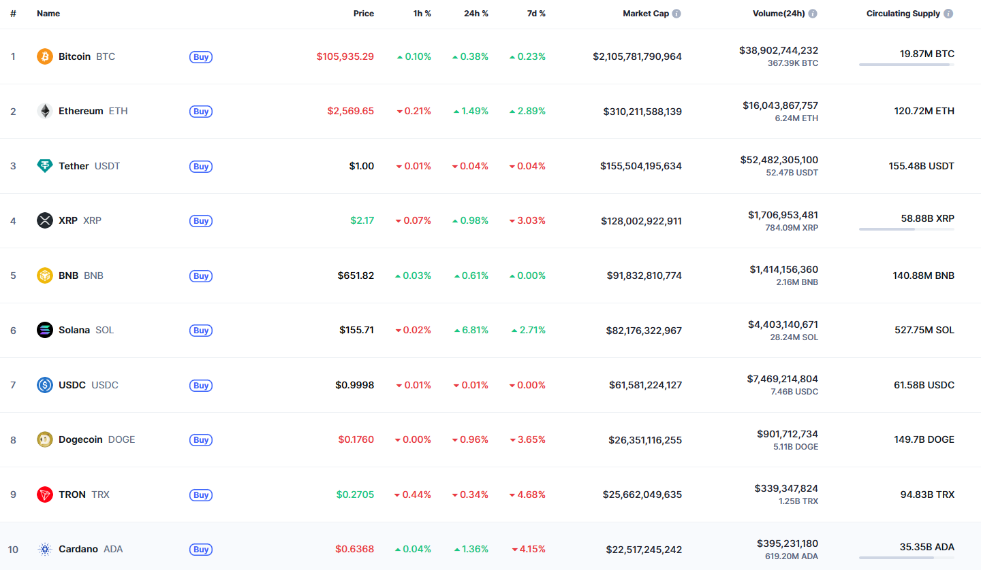Sort table by Name column header
Viewport: 981px width, 570px height.
(48, 14)
